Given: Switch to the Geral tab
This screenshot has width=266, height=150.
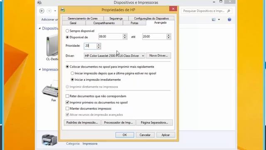Looking at the screenshot, I should pos(73,23).
